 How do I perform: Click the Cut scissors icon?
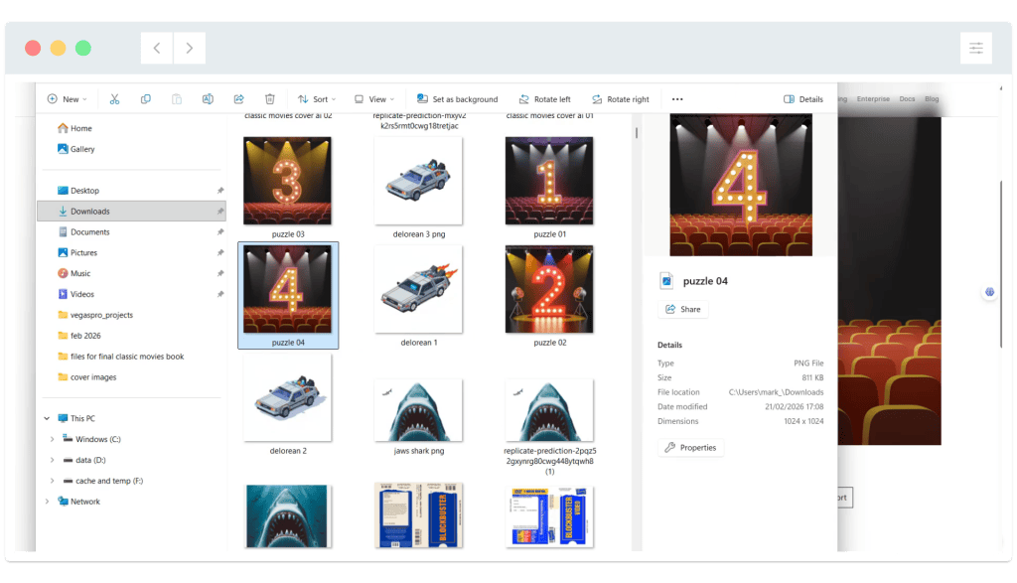pyautogui.click(x=115, y=99)
